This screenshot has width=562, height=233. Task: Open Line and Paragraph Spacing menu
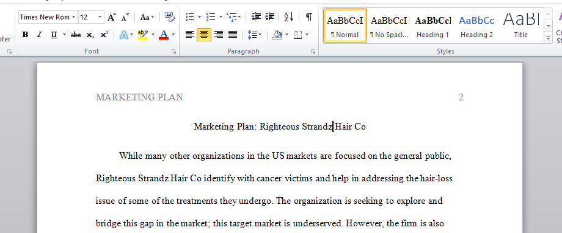(x=255, y=35)
